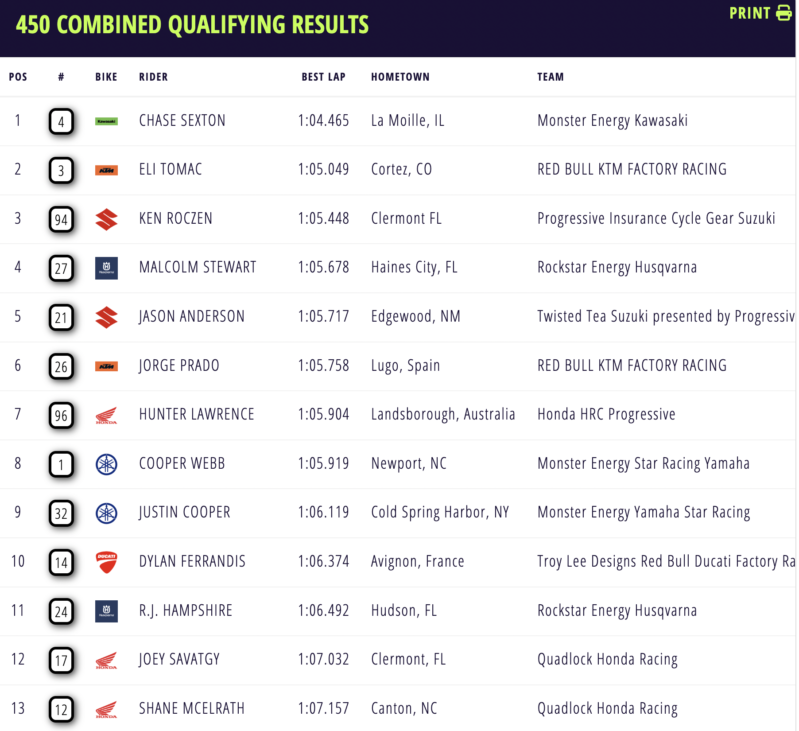Click Ken Roczen's Suzuki bike logo
799x731 pixels.
click(106, 219)
